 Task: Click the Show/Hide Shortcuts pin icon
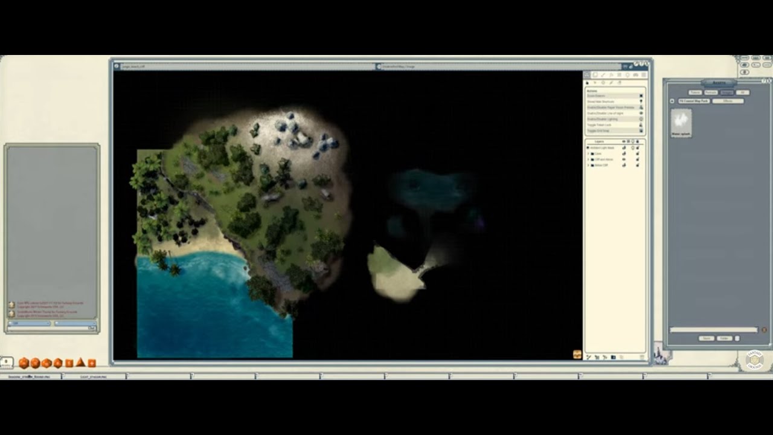(641, 101)
